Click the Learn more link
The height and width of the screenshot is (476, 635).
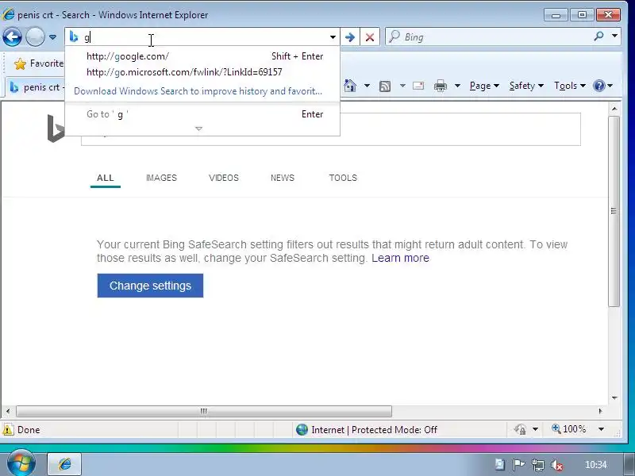point(400,259)
